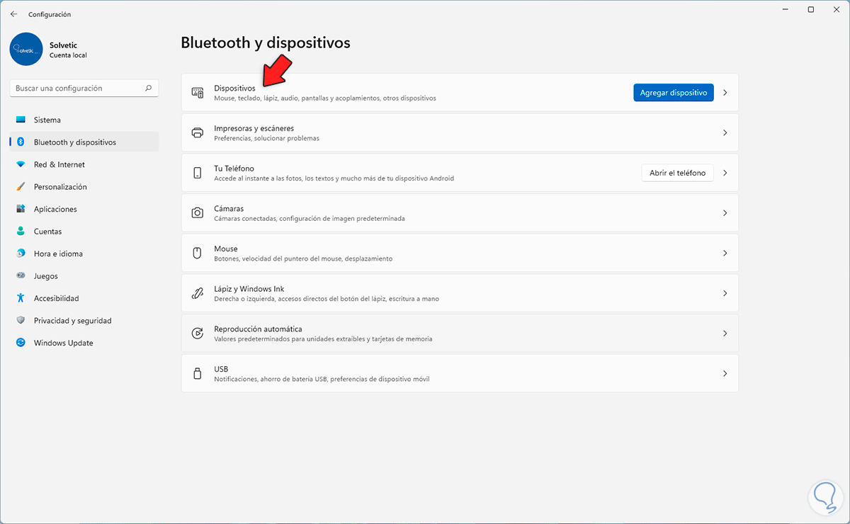Click the back arrow icon
This screenshot has height=524, width=850.
14,14
